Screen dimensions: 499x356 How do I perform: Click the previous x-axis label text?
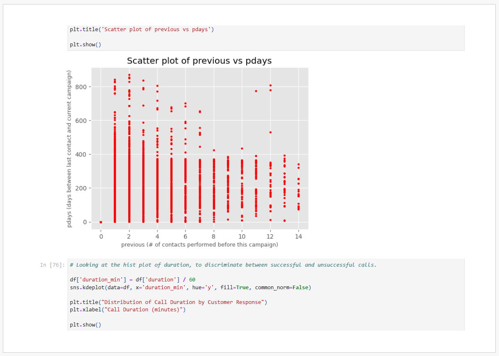point(200,245)
